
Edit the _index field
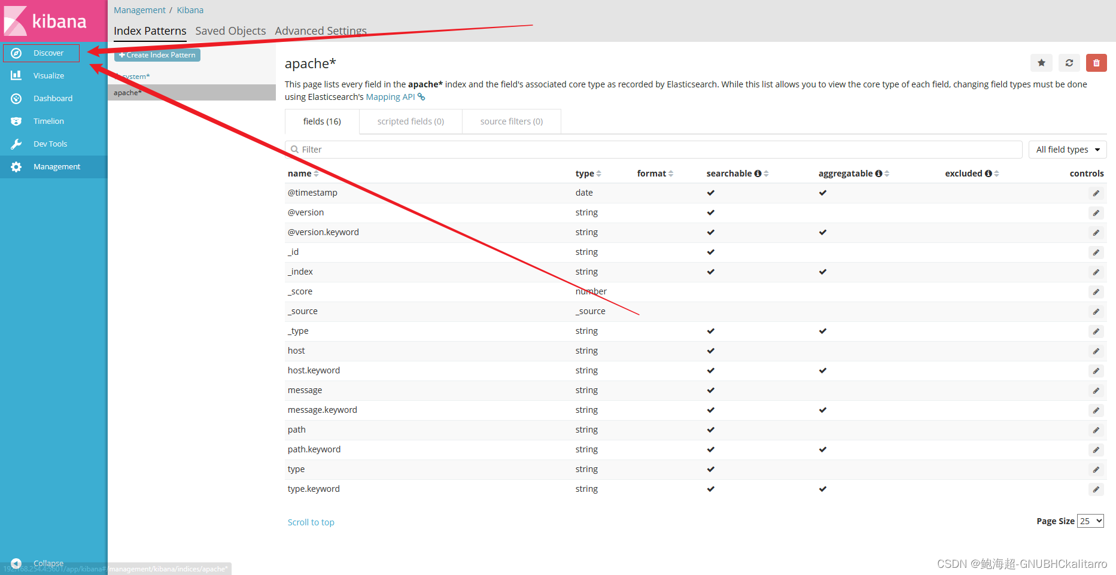tap(1096, 272)
